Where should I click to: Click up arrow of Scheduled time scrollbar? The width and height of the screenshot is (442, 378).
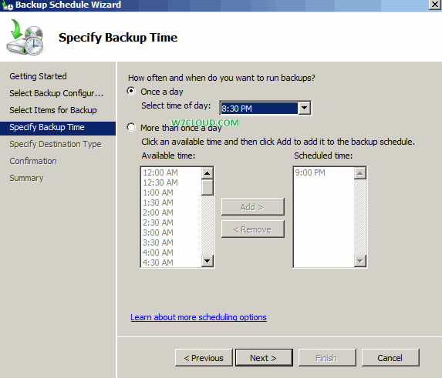360,173
